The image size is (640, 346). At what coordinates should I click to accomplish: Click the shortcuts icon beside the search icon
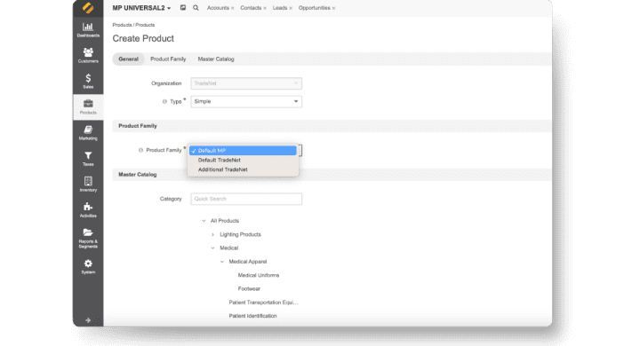coord(183,8)
